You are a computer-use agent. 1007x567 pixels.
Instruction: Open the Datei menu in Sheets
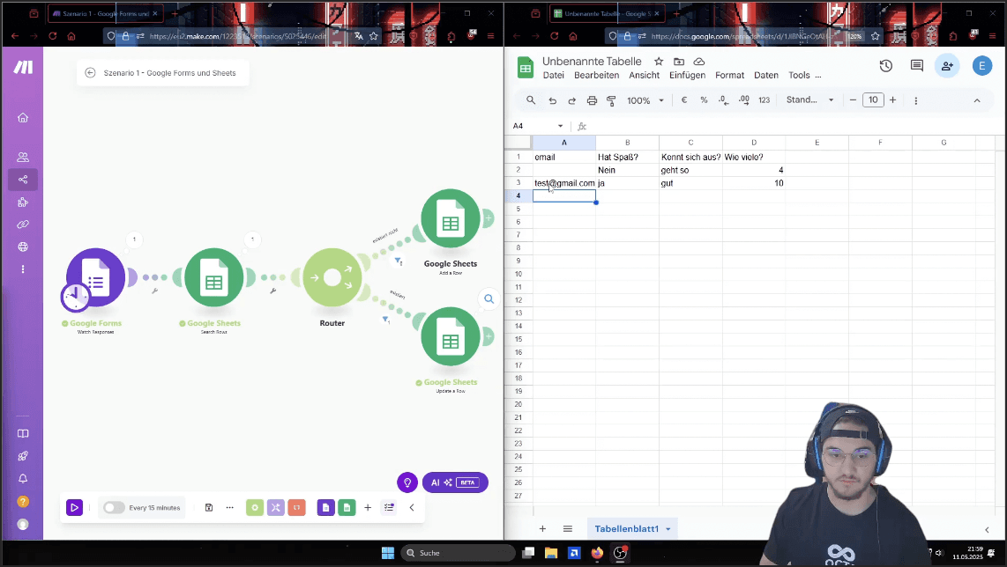click(553, 76)
